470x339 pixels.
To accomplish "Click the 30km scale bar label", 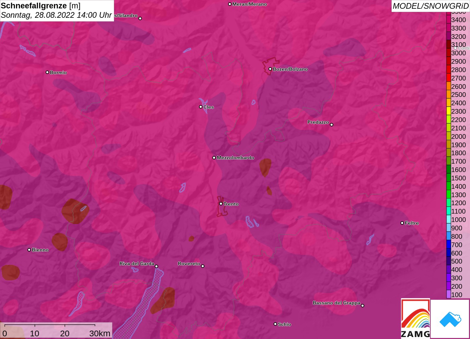I will pyautogui.click(x=100, y=333).
